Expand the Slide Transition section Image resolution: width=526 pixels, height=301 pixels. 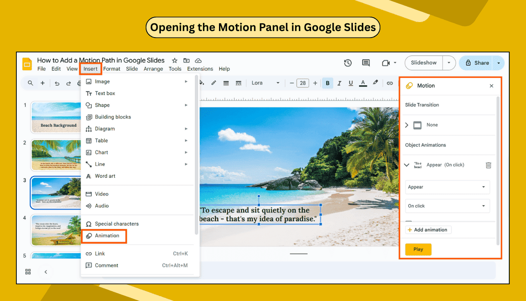406,125
